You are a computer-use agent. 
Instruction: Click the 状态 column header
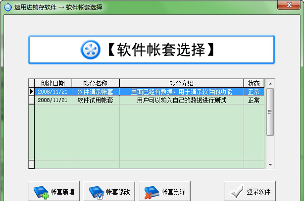[x=254, y=83]
